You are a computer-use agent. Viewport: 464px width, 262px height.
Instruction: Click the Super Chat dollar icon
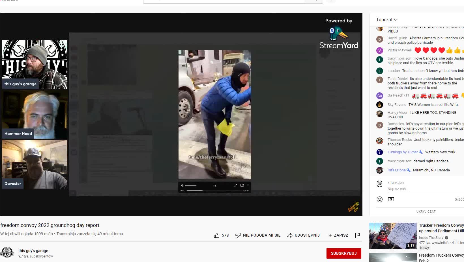pyautogui.click(x=391, y=199)
